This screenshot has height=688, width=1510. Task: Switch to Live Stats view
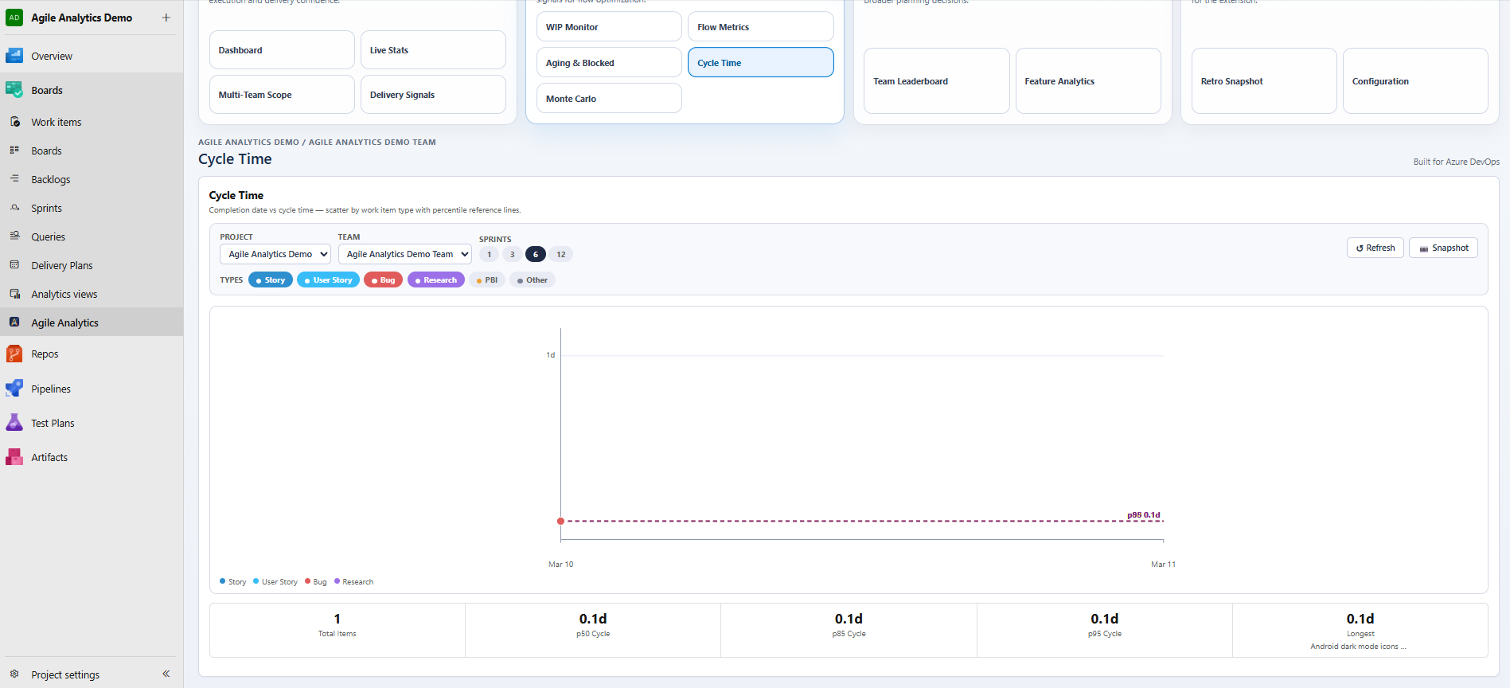(x=433, y=50)
